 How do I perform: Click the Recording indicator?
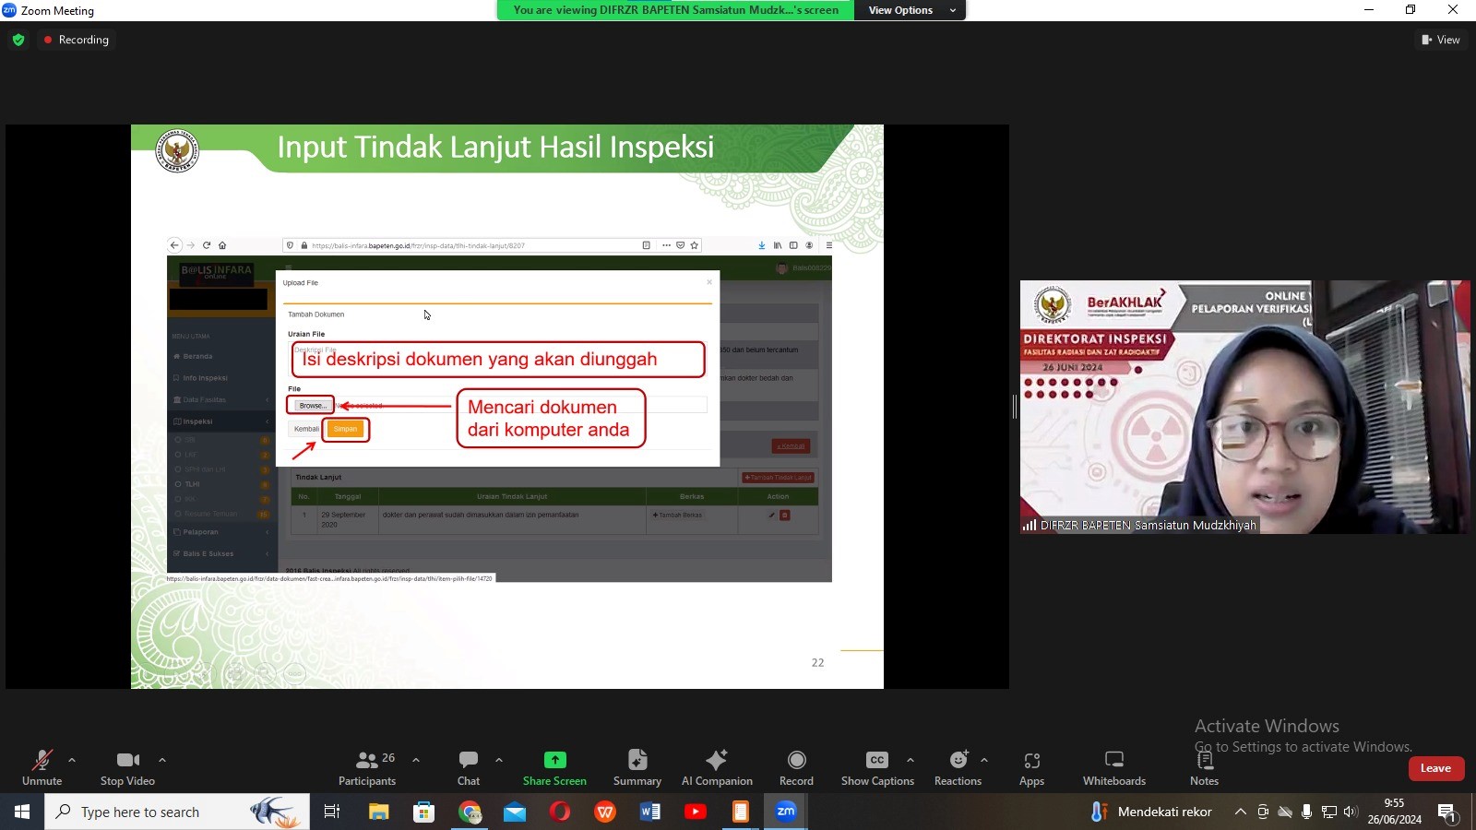click(x=76, y=40)
